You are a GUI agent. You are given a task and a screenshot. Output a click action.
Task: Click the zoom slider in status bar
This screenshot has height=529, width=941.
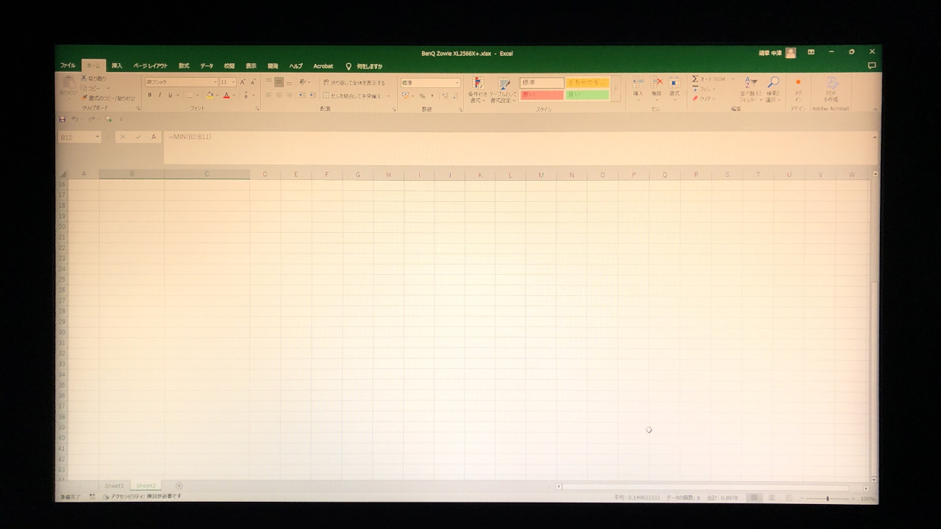point(827,499)
